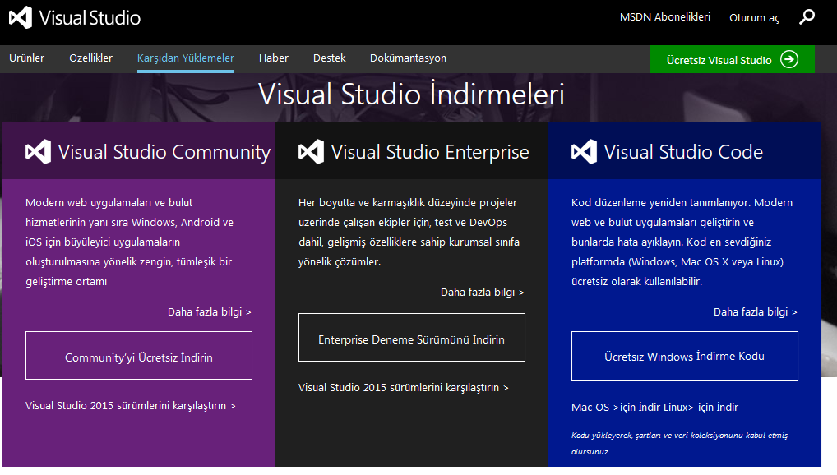Click the italic terms notice 'Kodu yükleyerek, şartları'
Image resolution: width=837 pixels, height=475 pixels.
click(x=679, y=443)
